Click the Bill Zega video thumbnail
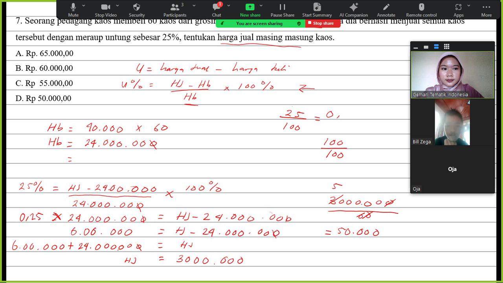Viewport: 503px width, 283px height. (452, 122)
